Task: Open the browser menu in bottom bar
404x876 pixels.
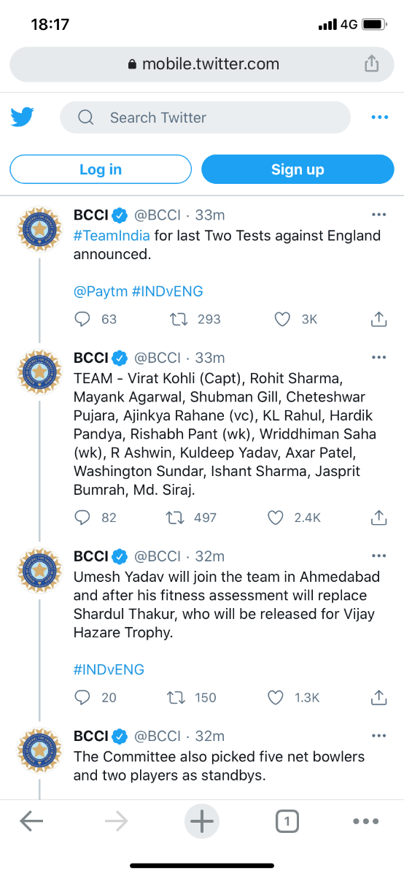Action: click(365, 822)
